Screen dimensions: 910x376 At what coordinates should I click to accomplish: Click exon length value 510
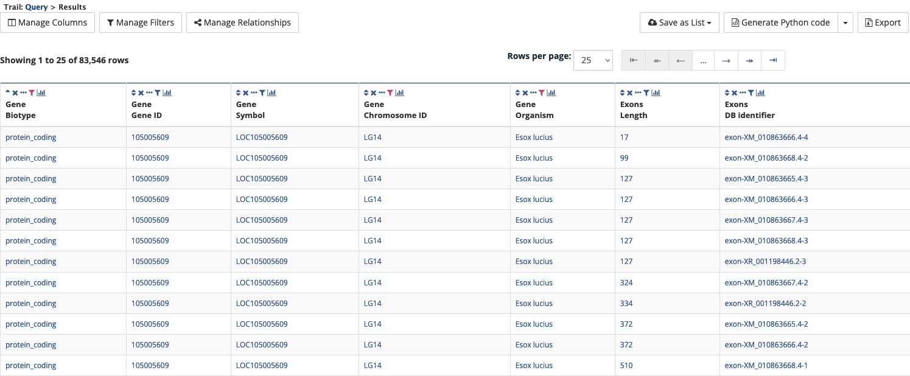click(x=626, y=365)
